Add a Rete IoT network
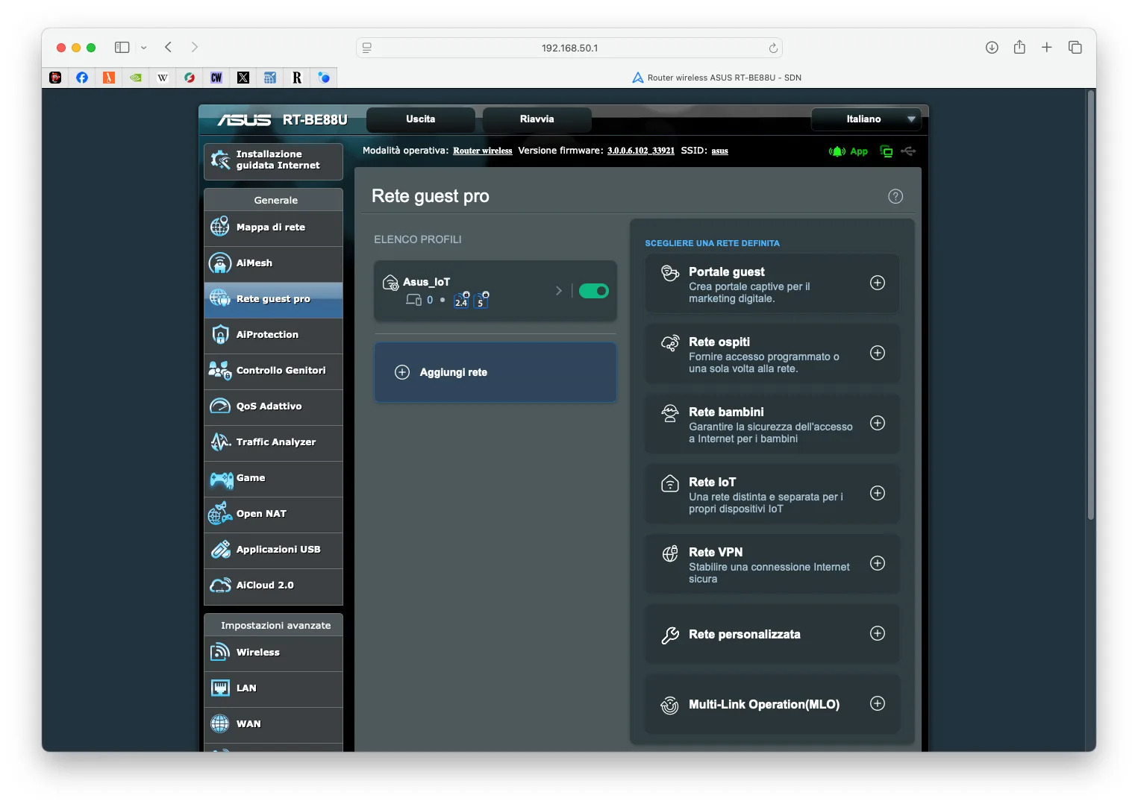The width and height of the screenshot is (1138, 807). tap(878, 493)
